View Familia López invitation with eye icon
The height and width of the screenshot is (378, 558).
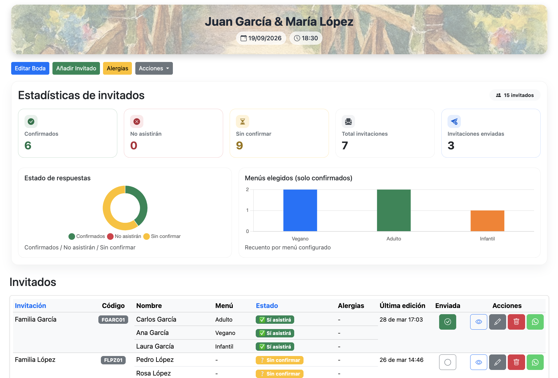pyautogui.click(x=479, y=362)
